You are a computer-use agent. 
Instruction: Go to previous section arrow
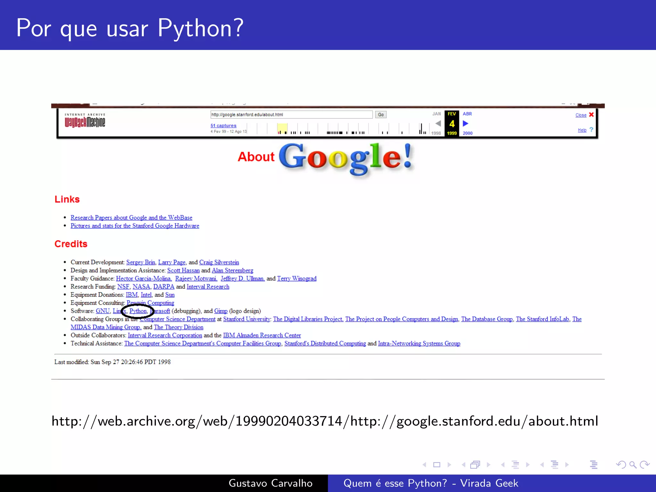point(542,464)
